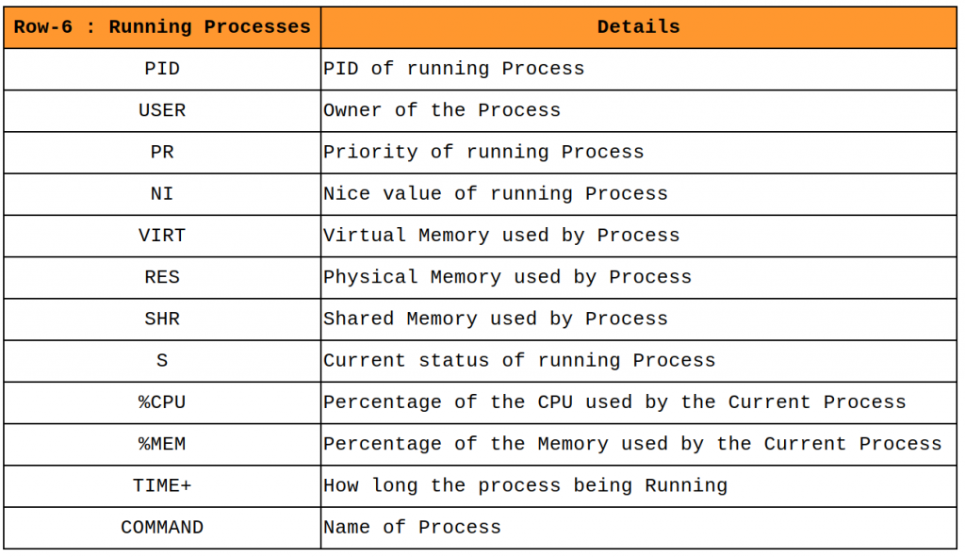Click the PR row label

(x=162, y=152)
